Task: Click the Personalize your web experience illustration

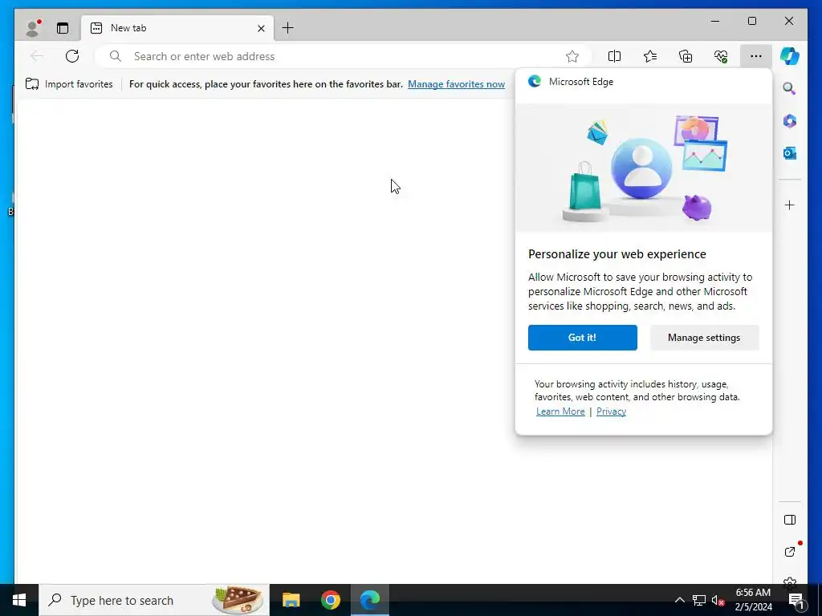Action: [x=644, y=168]
